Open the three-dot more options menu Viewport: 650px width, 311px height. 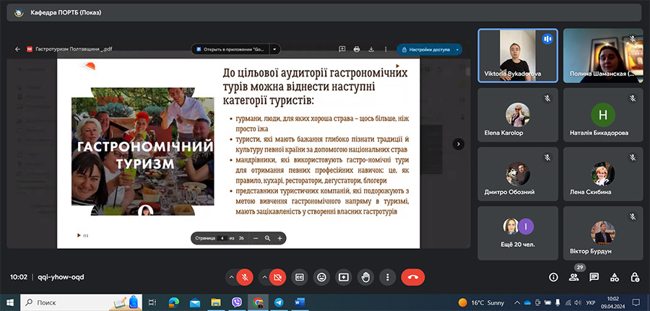(x=389, y=276)
